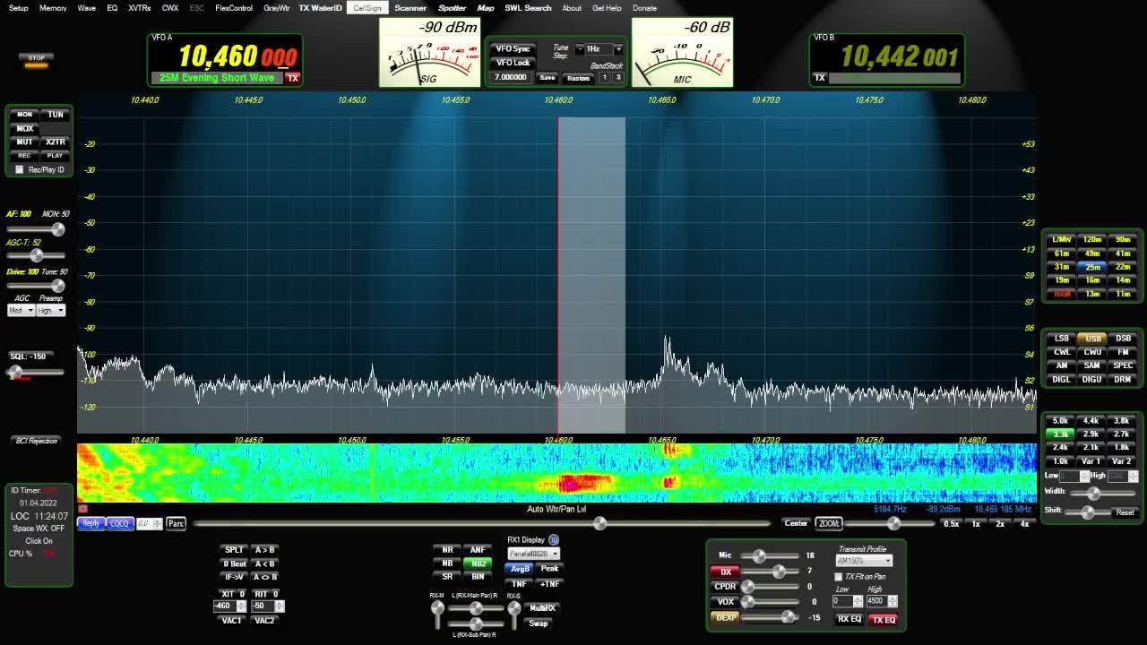
Task: Open the FlexControl menu
Action: point(234,8)
